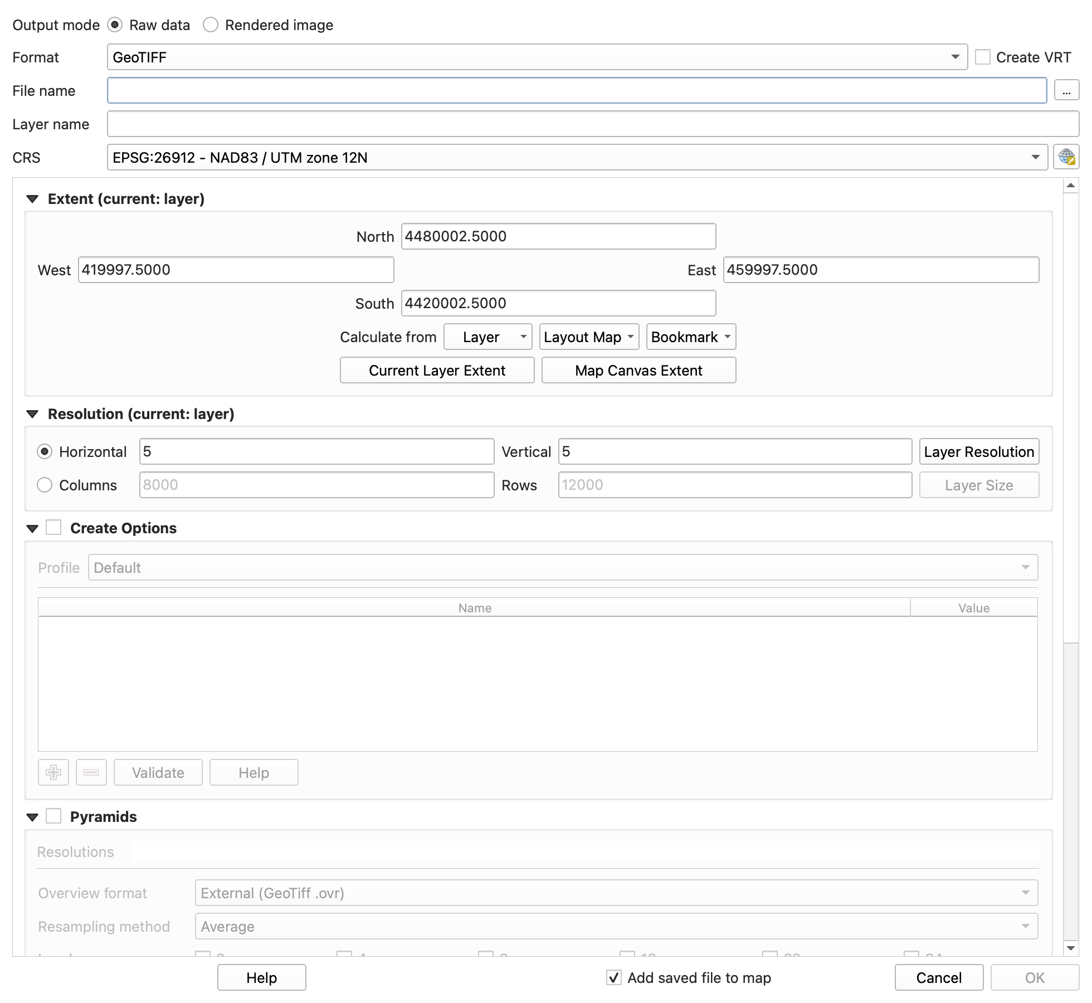The image size is (1092, 1003).
Task: Click the Horizontal resolution value field
Action: [316, 451]
